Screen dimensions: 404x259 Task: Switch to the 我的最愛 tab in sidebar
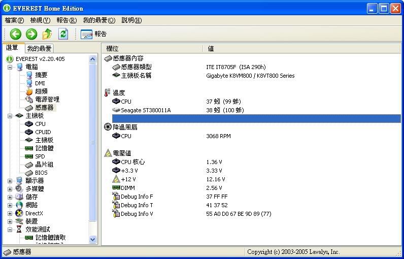coord(40,48)
